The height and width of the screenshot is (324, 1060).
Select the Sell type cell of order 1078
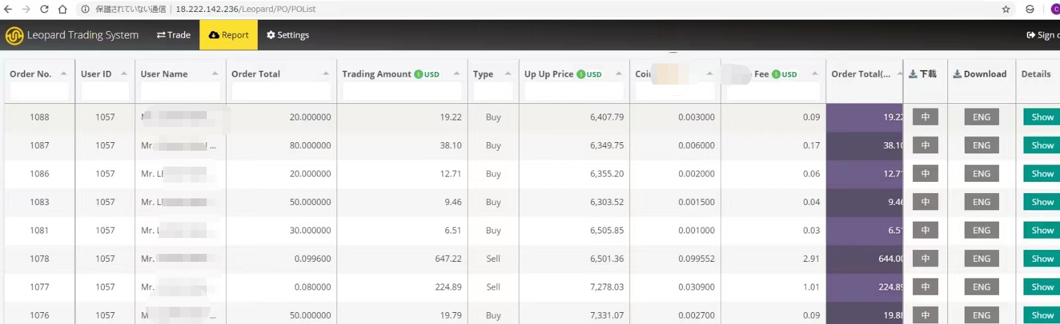pos(493,259)
